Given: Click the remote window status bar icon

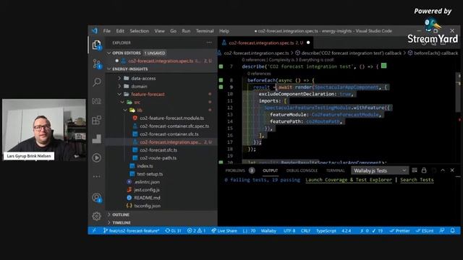Looking at the screenshot, I should pyautogui.click(x=94, y=230).
